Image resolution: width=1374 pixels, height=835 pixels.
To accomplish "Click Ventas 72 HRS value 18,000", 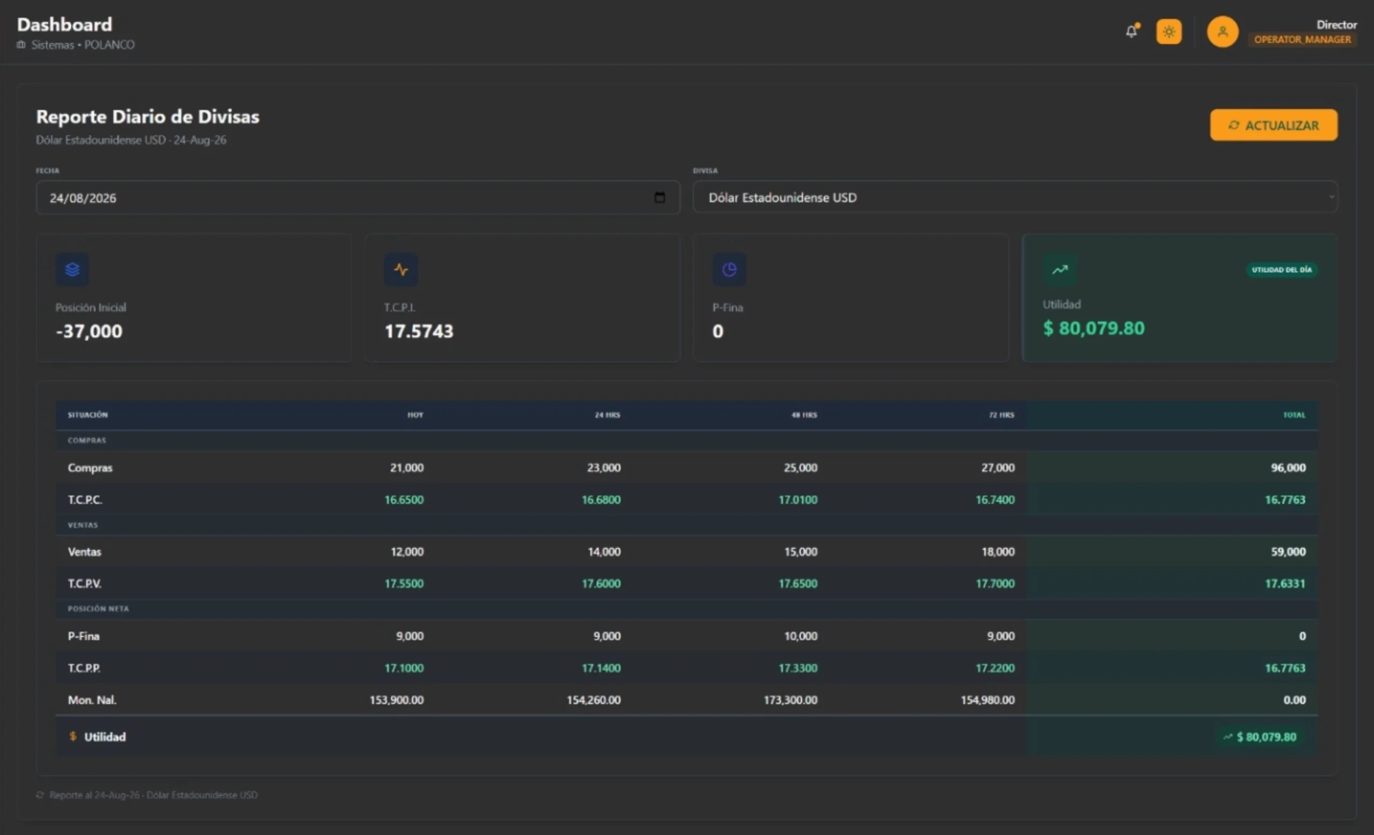I will [x=998, y=552].
